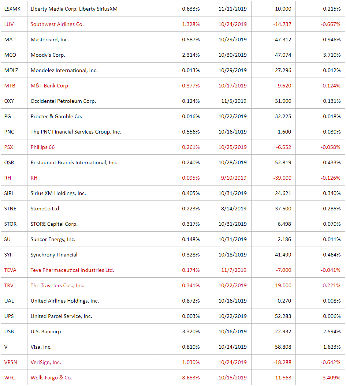Click the STORE Capital Corp. name
346x386 pixels.
[x=54, y=224]
